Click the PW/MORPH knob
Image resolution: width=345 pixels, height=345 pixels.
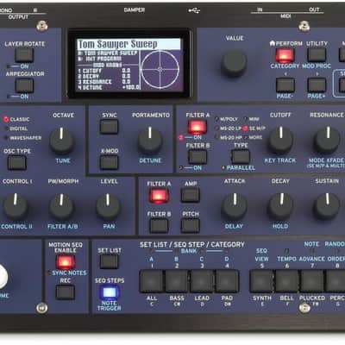(61, 207)
